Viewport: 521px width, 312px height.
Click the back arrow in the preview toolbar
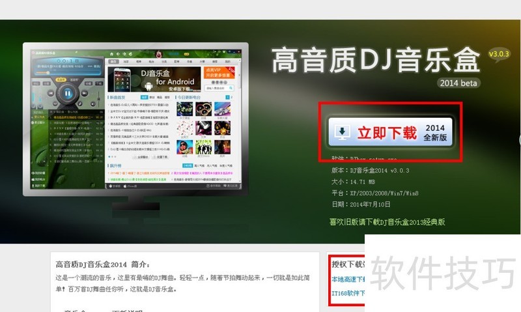pos(118,54)
